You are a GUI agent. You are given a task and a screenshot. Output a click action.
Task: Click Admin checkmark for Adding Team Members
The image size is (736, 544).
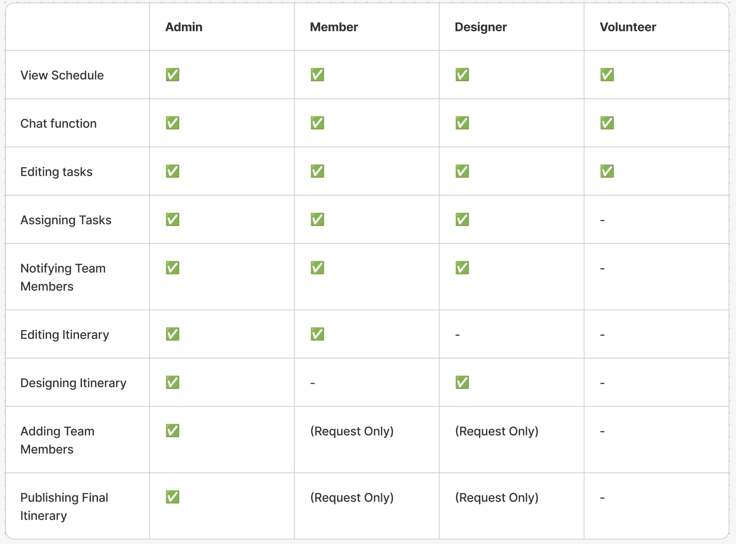pos(172,431)
